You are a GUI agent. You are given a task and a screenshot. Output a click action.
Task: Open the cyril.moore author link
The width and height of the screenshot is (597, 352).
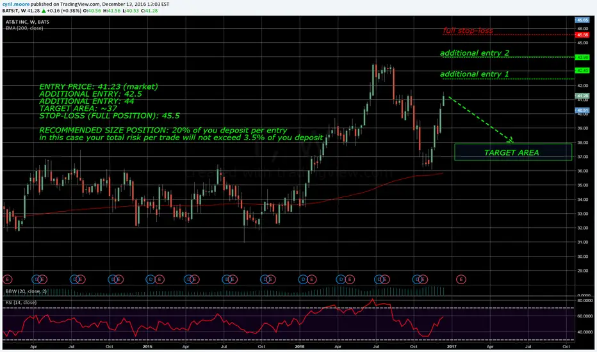(16, 4)
